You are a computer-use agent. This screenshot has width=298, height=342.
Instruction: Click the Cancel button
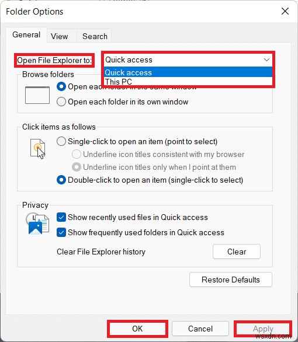tap(200, 329)
